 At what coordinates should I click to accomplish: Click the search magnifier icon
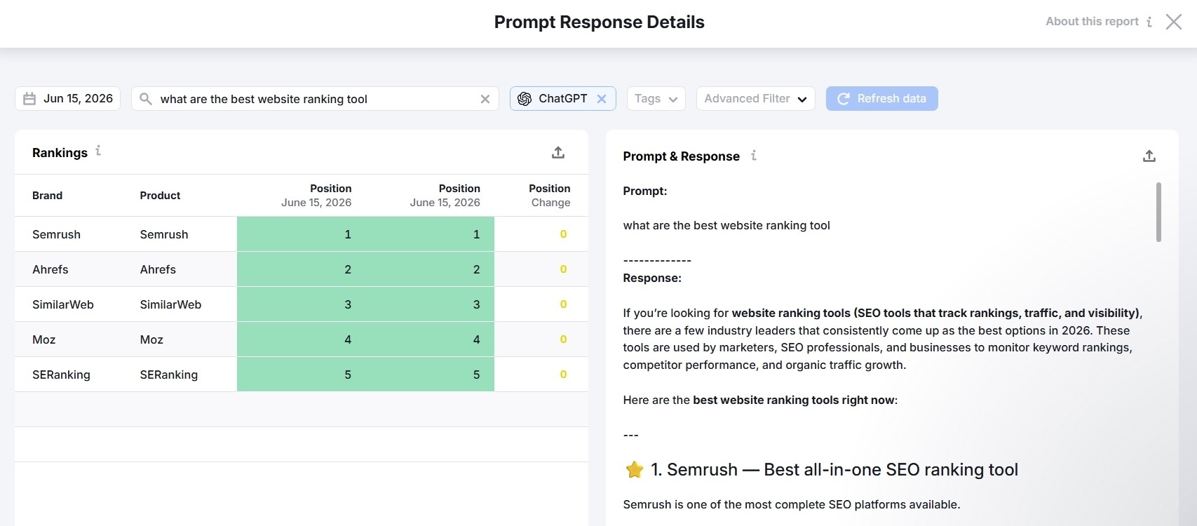(146, 99)
